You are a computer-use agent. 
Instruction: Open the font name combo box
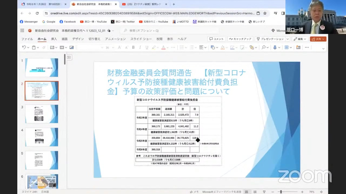(90, 47)
